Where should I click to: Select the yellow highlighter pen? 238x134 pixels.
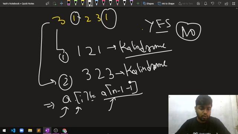point(83,3)
